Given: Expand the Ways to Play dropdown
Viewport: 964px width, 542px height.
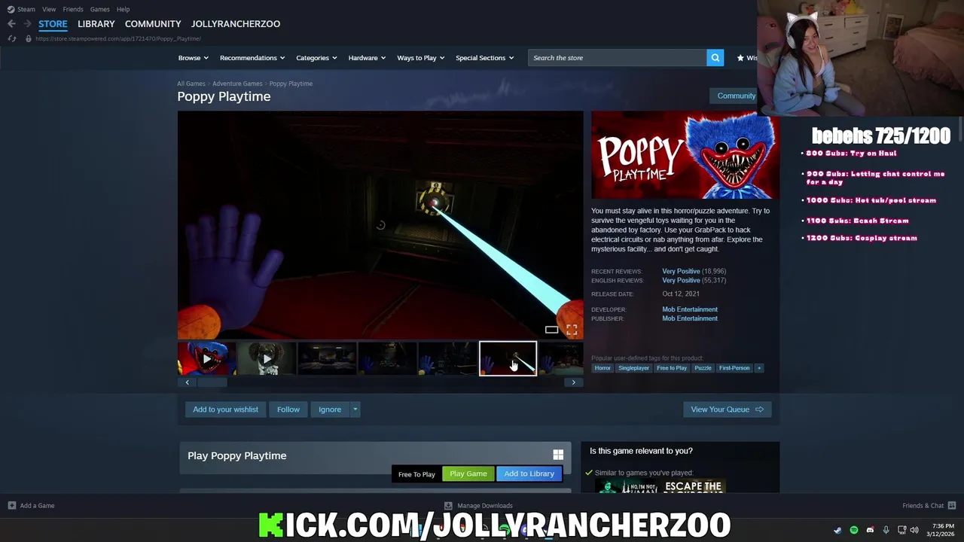Looking at the screenshot, I should click(x=421, y=58).
